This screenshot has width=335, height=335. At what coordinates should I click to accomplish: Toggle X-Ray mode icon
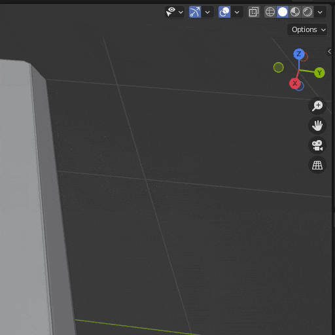(x=254, y=12)
